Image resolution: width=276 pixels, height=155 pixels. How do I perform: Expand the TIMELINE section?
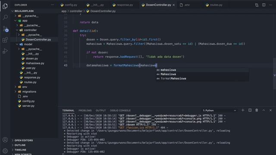click(x=20, y=150)
